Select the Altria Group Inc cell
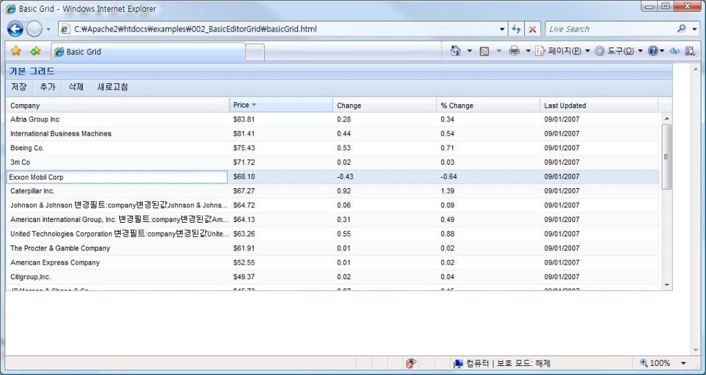706x375 pixels. tap(117, 119)
